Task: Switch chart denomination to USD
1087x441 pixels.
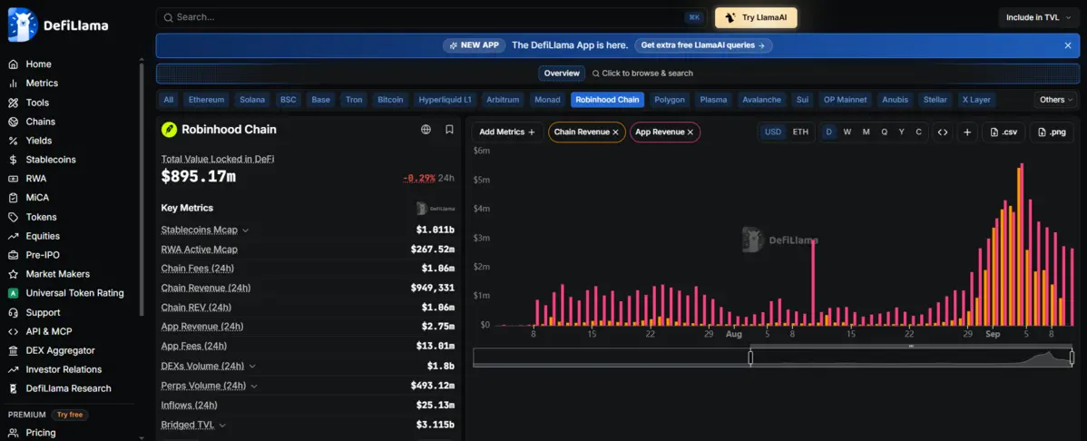Action: tap(773, 132)
